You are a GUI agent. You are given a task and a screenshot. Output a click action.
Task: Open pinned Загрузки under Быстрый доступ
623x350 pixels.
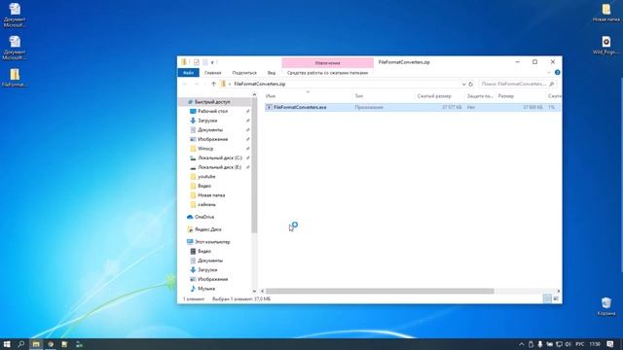point(207,121)
